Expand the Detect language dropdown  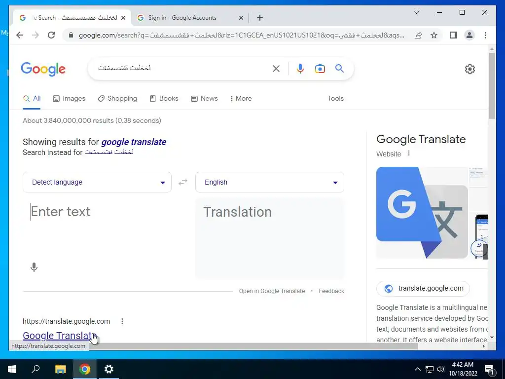click(x=97, y=182)
